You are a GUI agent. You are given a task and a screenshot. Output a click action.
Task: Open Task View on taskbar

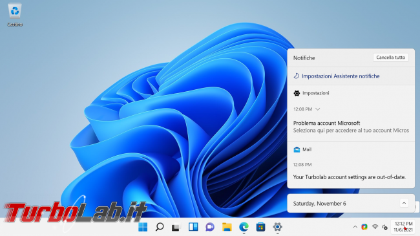click(x=176, y=227)
